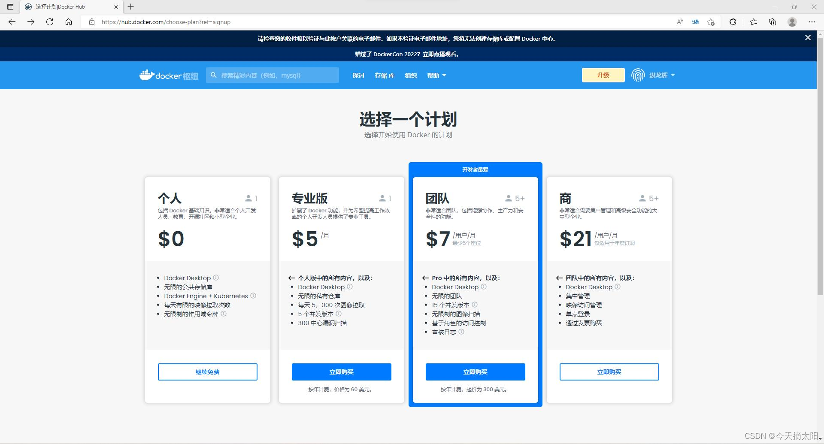Click the text 300 中心漏洞扫描

click(x=322, y=323)
